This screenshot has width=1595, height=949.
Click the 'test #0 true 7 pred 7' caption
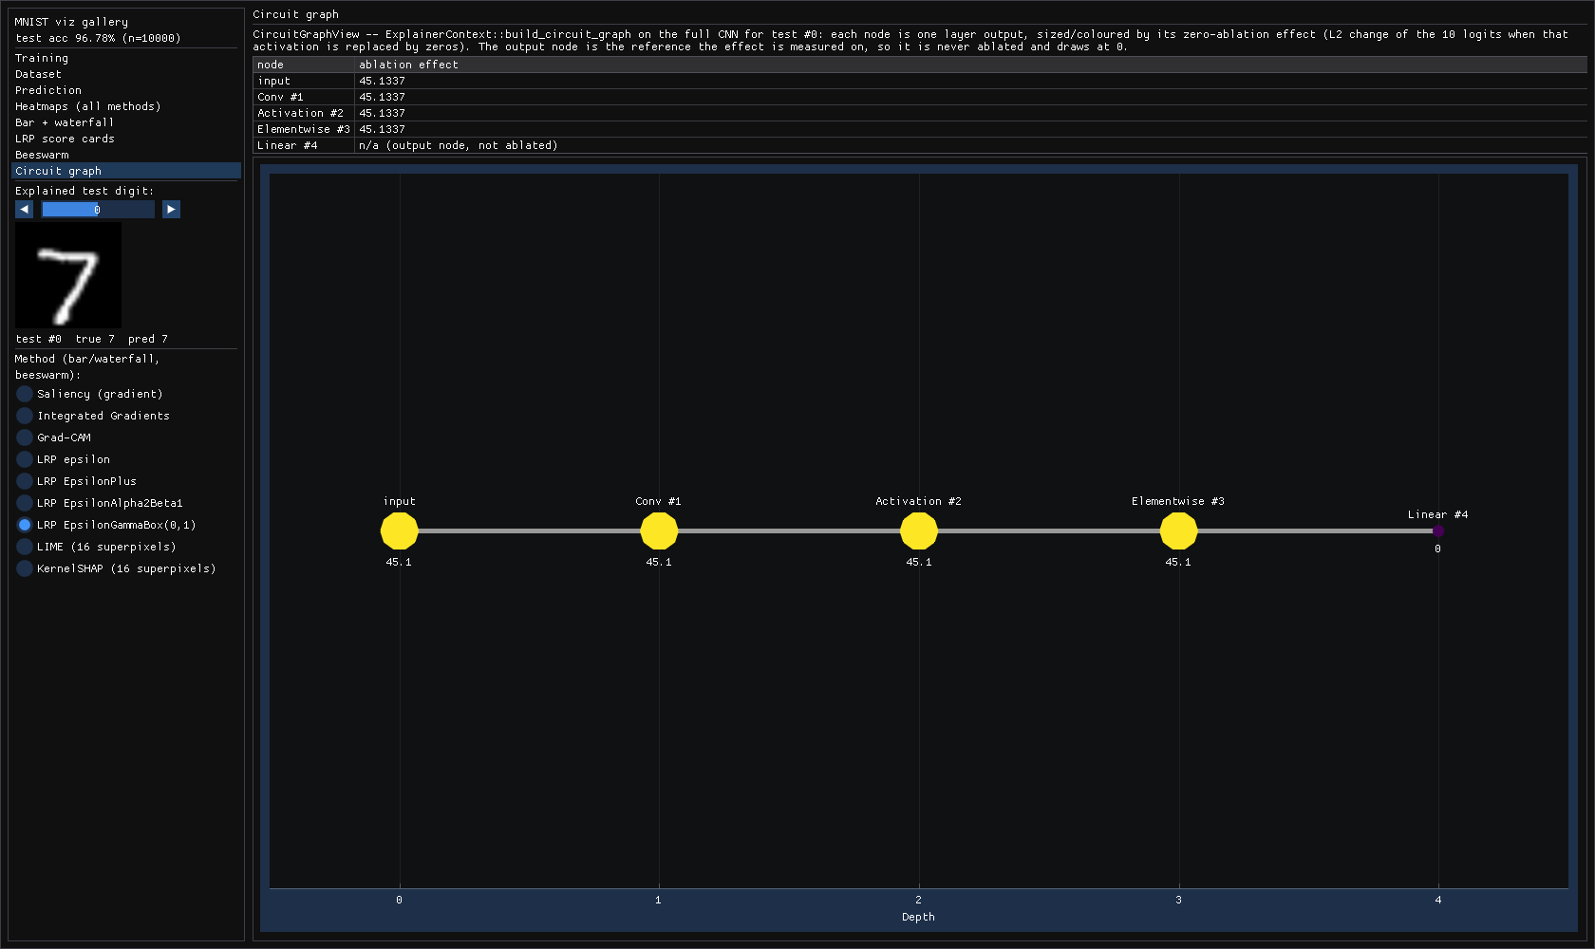tap(92, 339)
